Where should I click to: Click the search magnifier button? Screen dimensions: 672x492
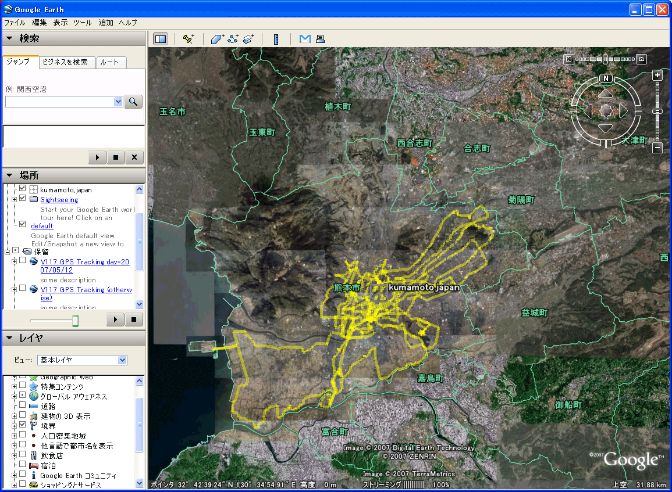pyautogui.click(x=133, y=102)
